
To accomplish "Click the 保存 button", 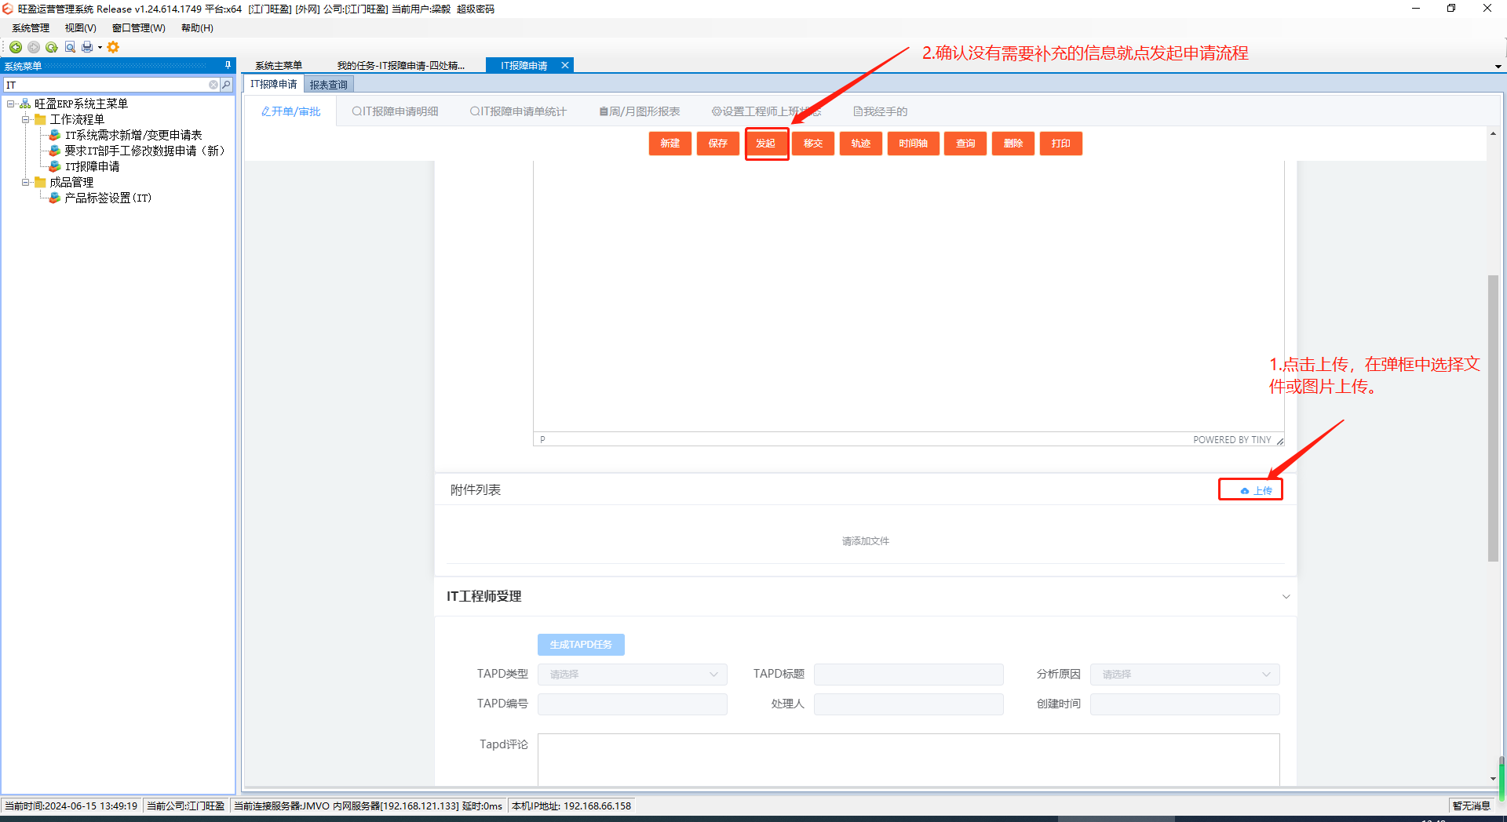I will click(717, 144).
